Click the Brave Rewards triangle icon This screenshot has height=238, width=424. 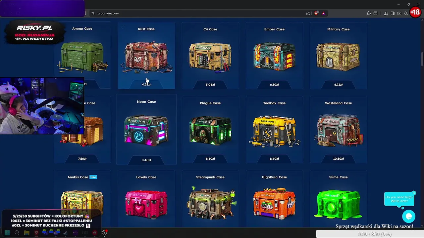[323, 13]
